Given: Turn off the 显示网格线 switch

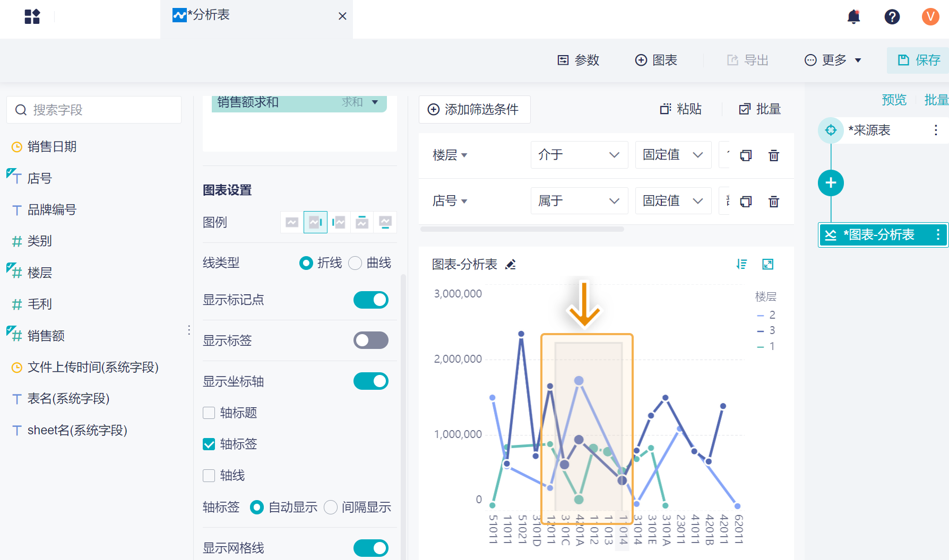Looking at the screenshot, I should click(371, 548).
